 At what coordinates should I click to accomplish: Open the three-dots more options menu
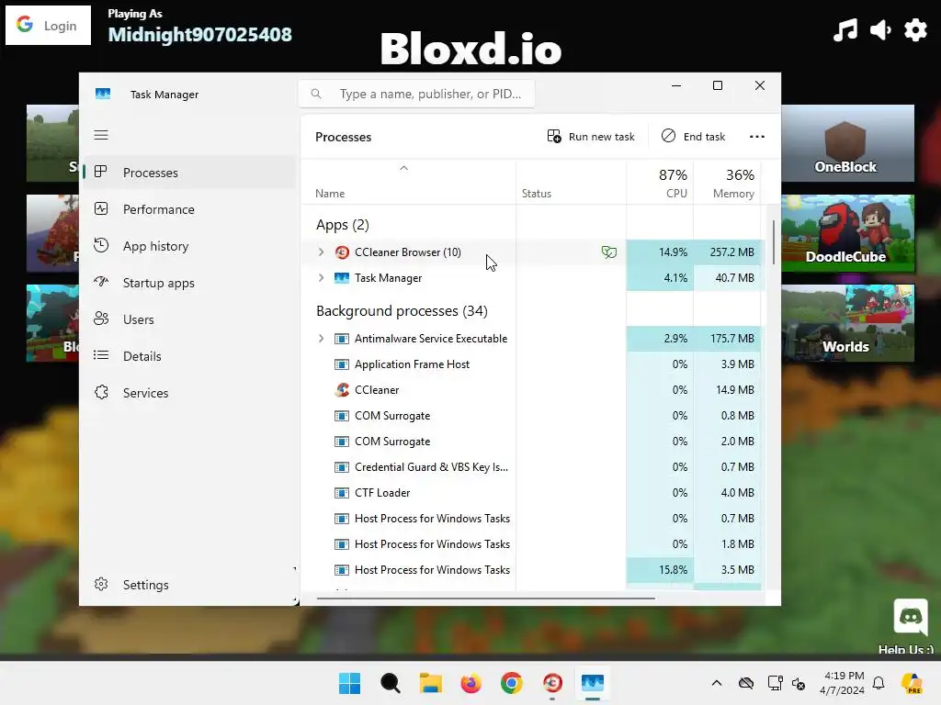[x=757, y=137]
